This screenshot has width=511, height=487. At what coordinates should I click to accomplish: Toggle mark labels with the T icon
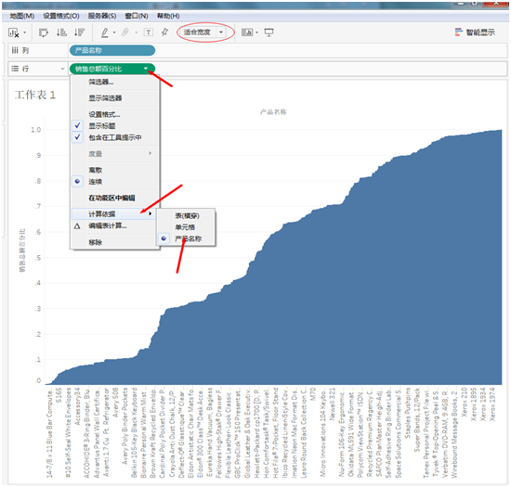point(149,32)
